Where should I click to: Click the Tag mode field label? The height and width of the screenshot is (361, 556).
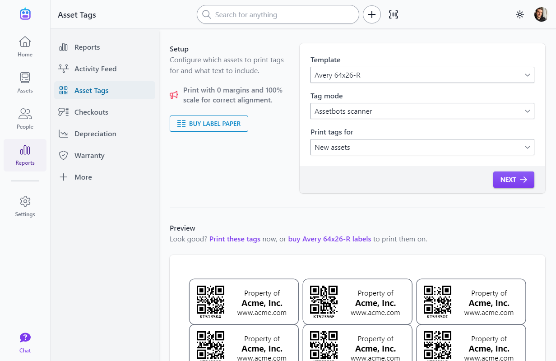(327, 96)
